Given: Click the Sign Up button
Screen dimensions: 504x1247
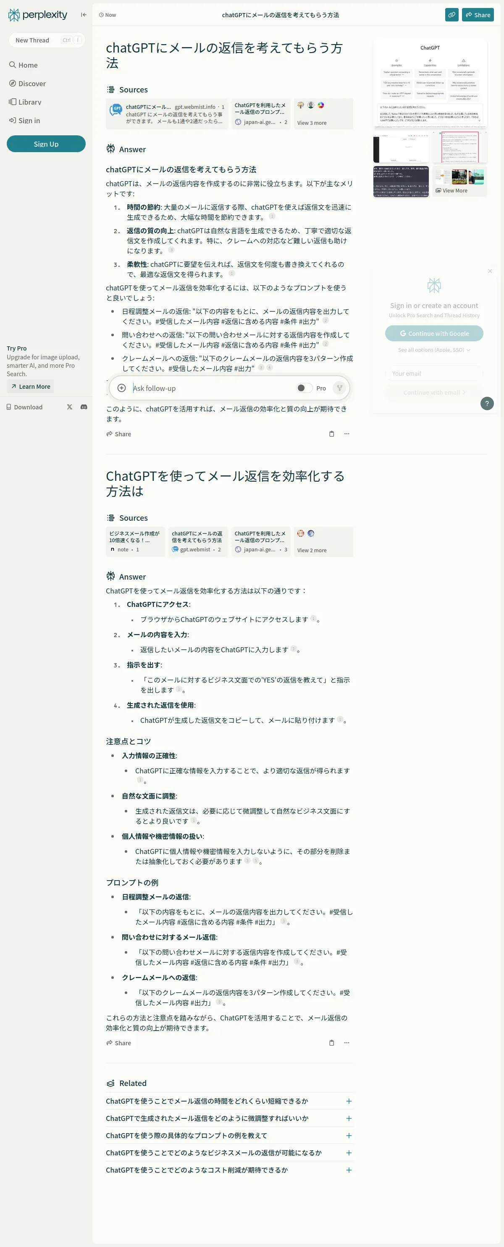Looking at the screenshot, I should (46, 144).
